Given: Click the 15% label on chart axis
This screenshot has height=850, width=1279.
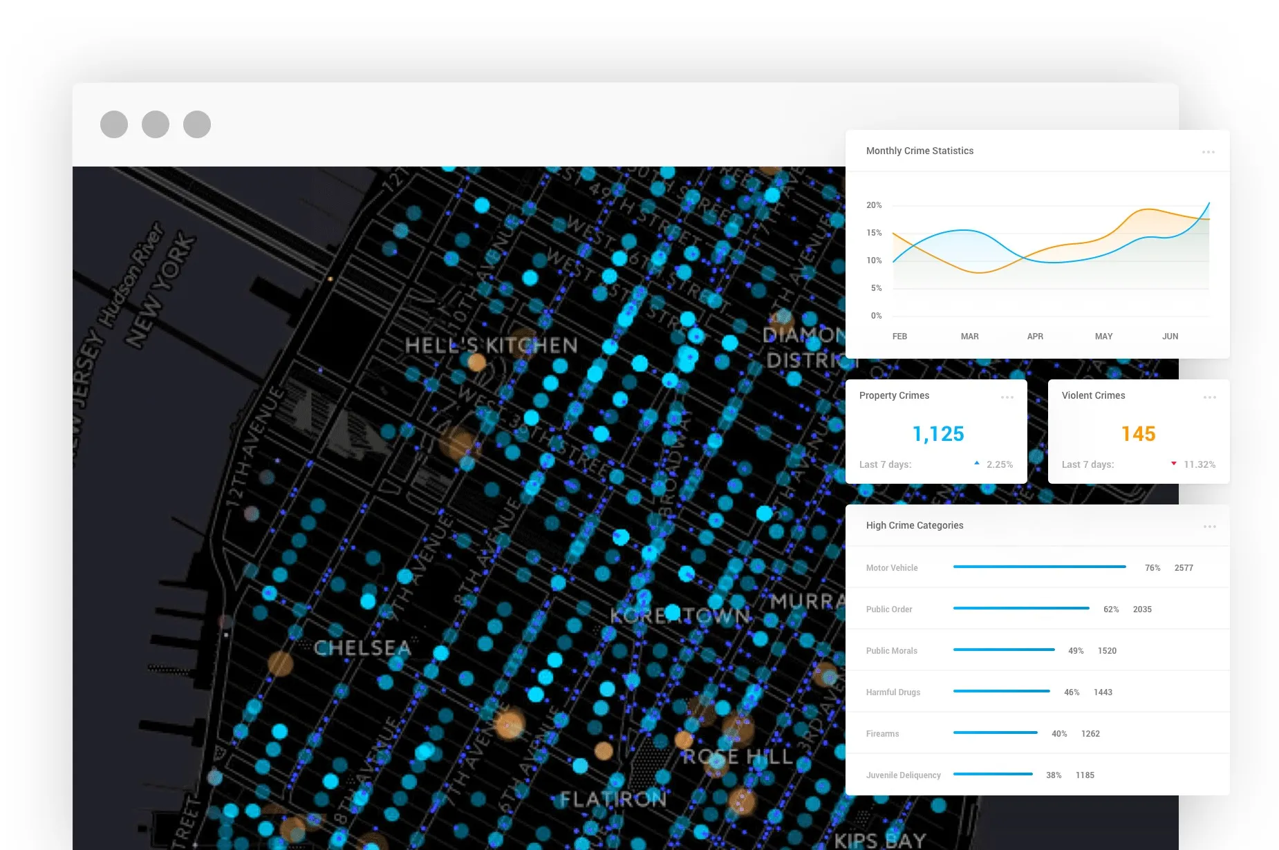Looking at the screenshot, I should point(874,233).
